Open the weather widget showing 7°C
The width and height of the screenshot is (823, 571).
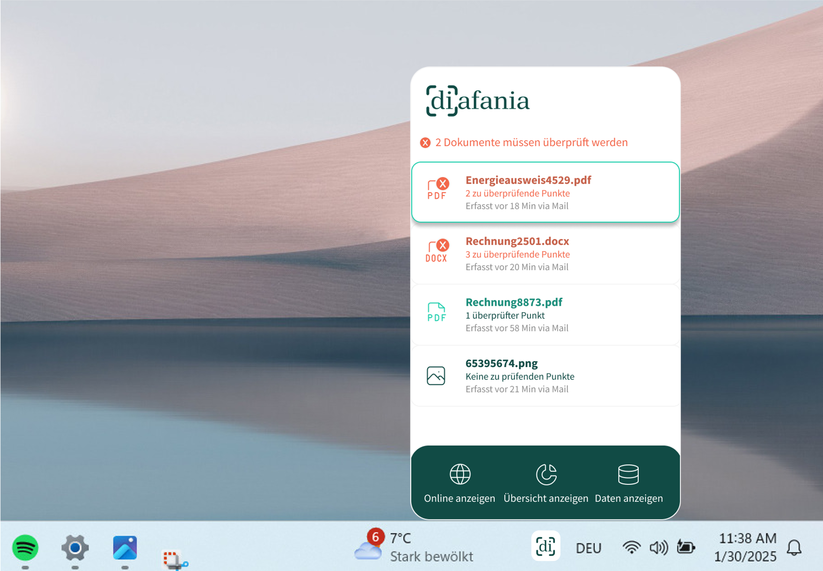pos(413,547)
